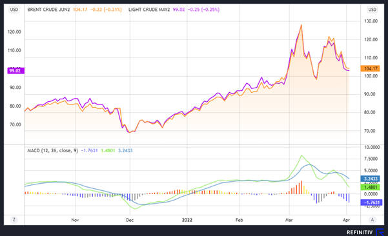Click the 2022 label on the time axis

coord(187,220)
